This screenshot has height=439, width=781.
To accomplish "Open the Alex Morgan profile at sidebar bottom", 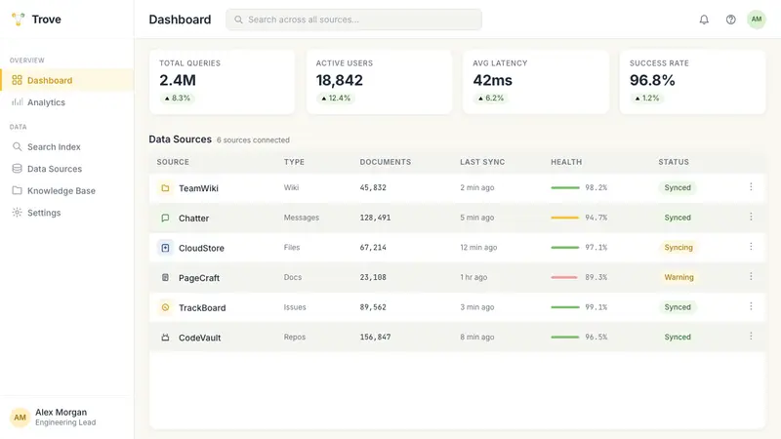I will tap(66, 418).
